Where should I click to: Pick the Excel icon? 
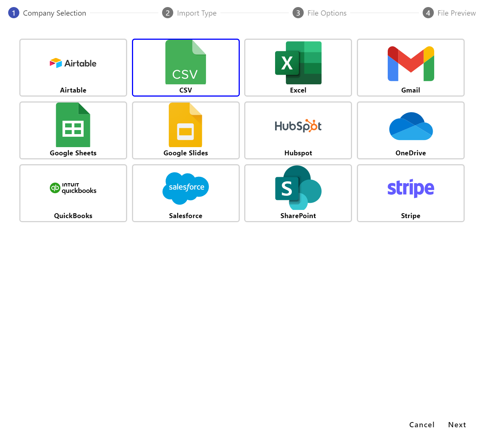point(298,63)
